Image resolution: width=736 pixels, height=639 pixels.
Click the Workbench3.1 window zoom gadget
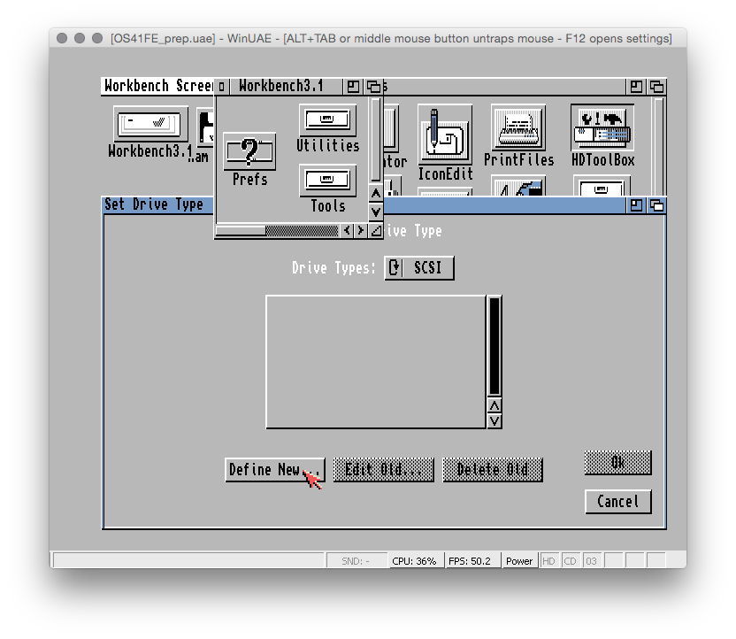click(x=353, y=87)
